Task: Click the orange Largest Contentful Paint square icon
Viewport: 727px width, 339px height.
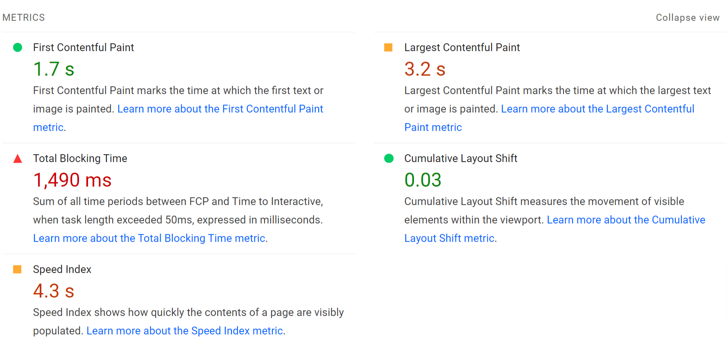Action: (388, 47)
